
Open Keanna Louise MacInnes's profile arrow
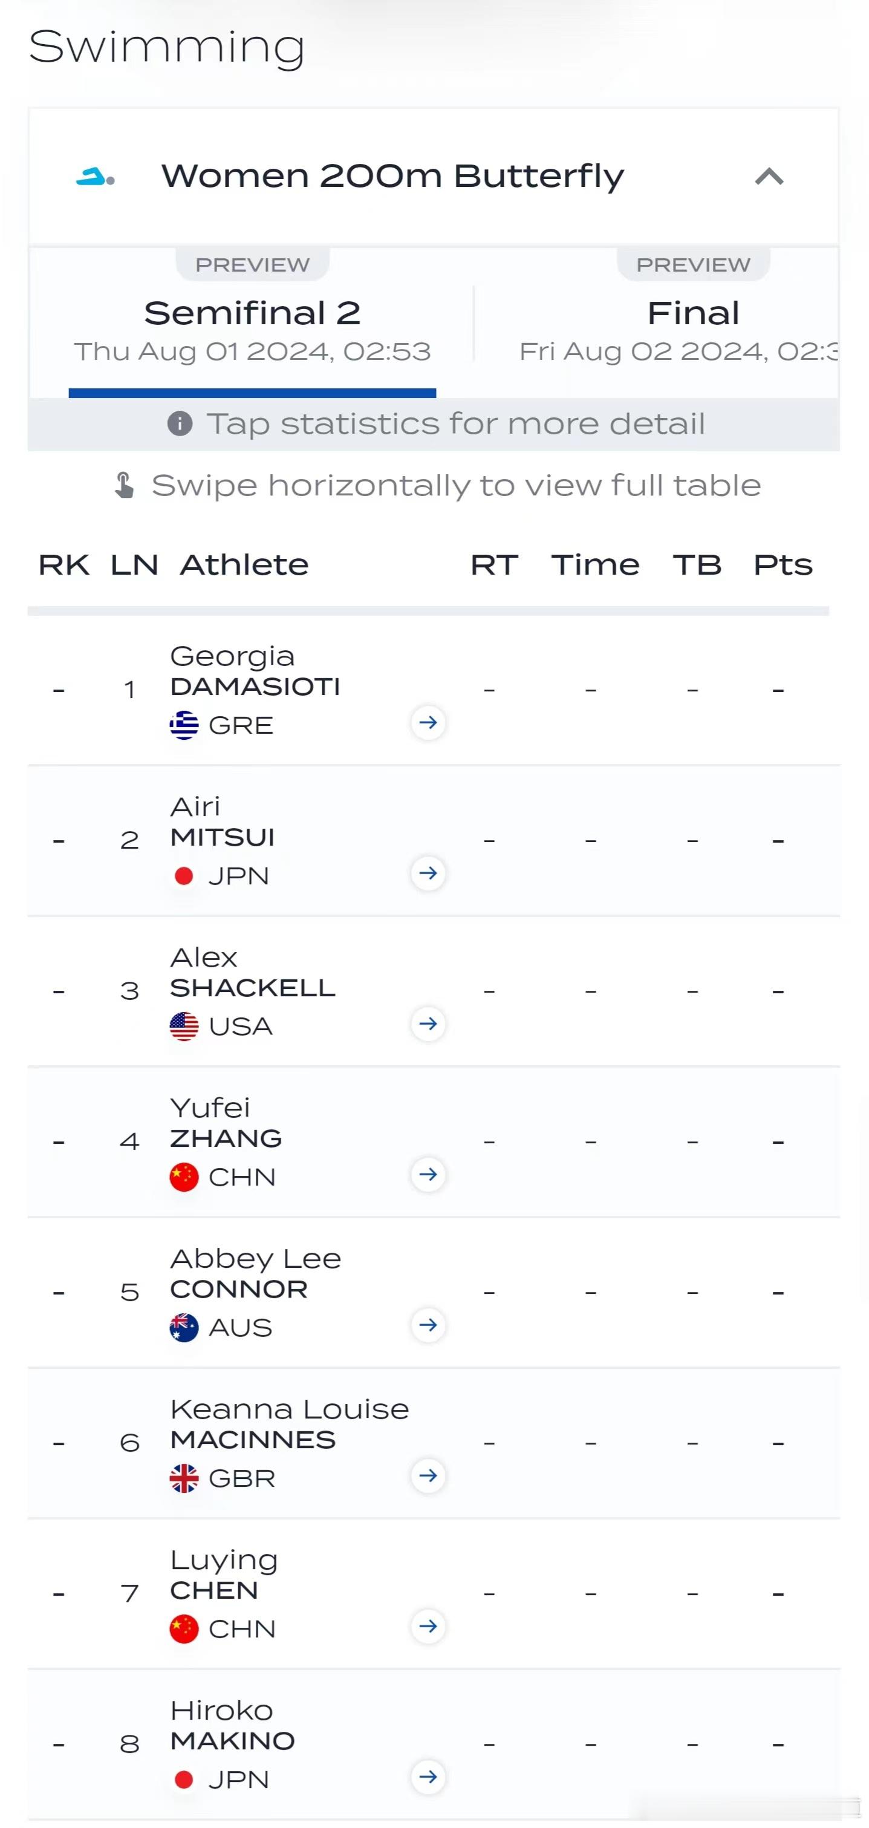(428, 1475)
